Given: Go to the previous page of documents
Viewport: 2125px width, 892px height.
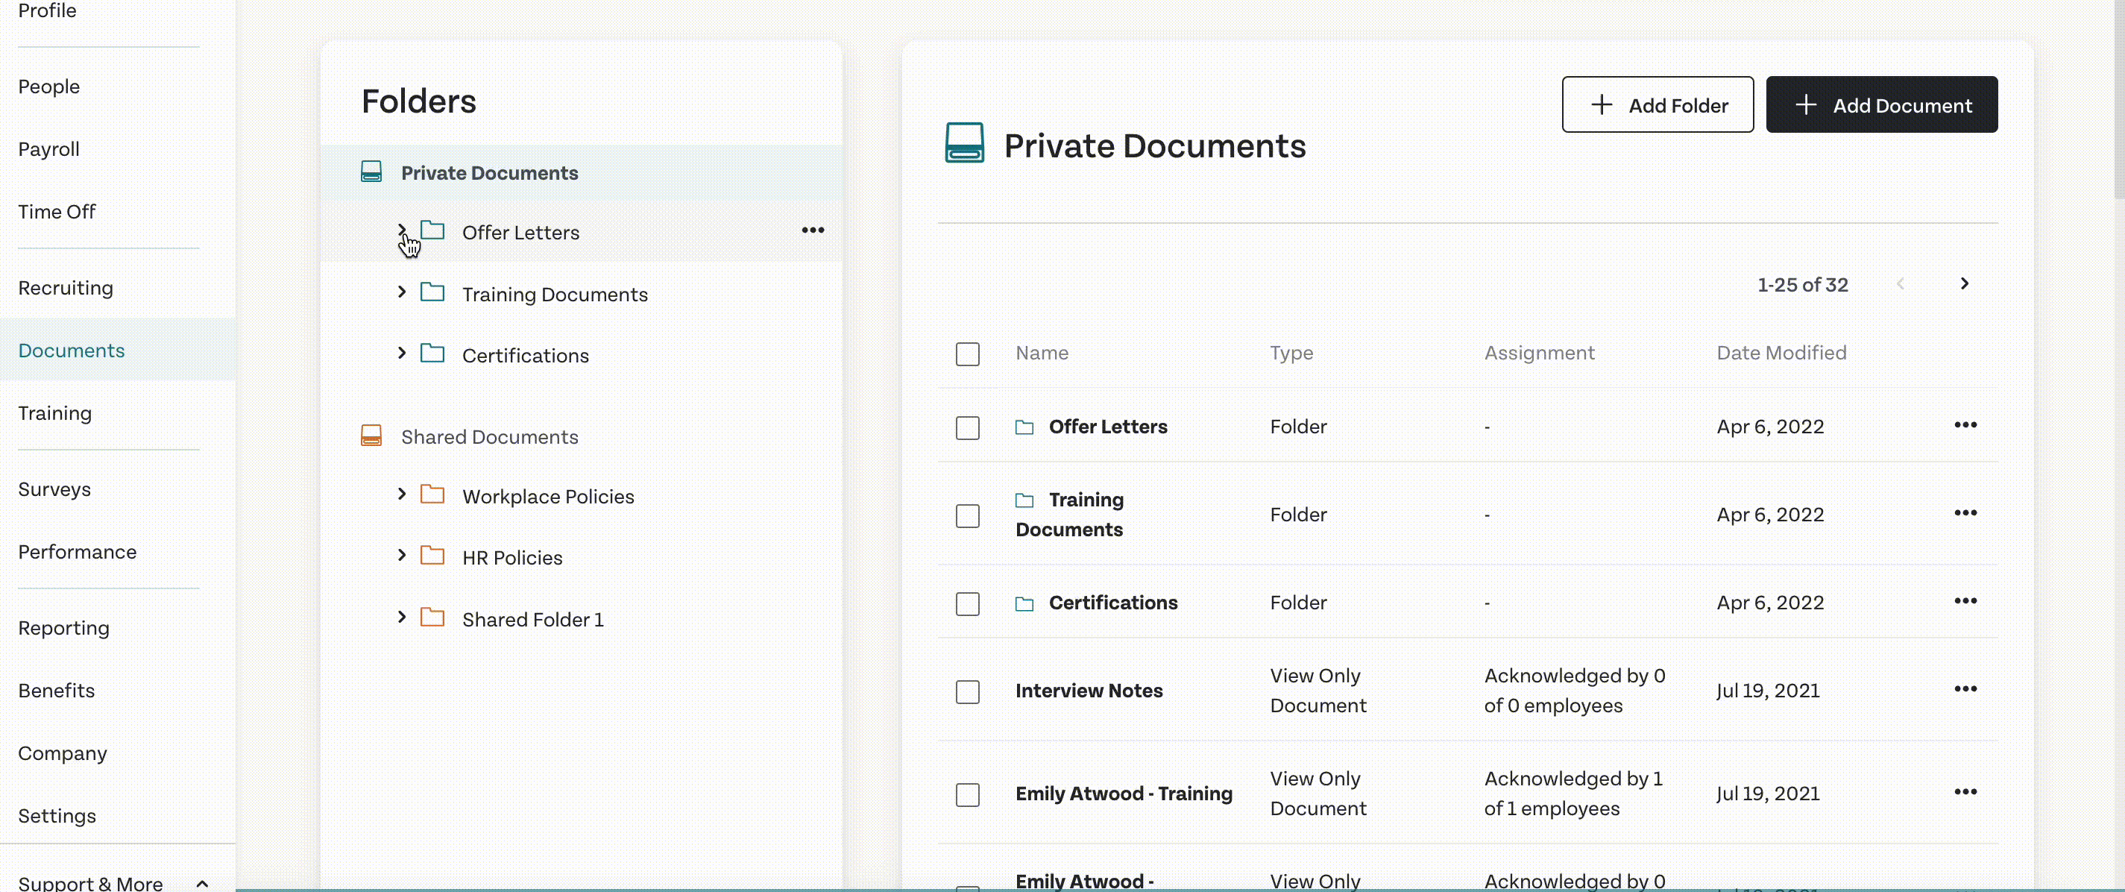Looking at the screenshot, I should 1900,284.
